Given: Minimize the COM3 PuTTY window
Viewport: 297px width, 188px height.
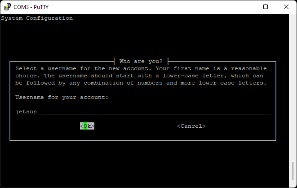Looking at the screenshot, I should (245, 7).
